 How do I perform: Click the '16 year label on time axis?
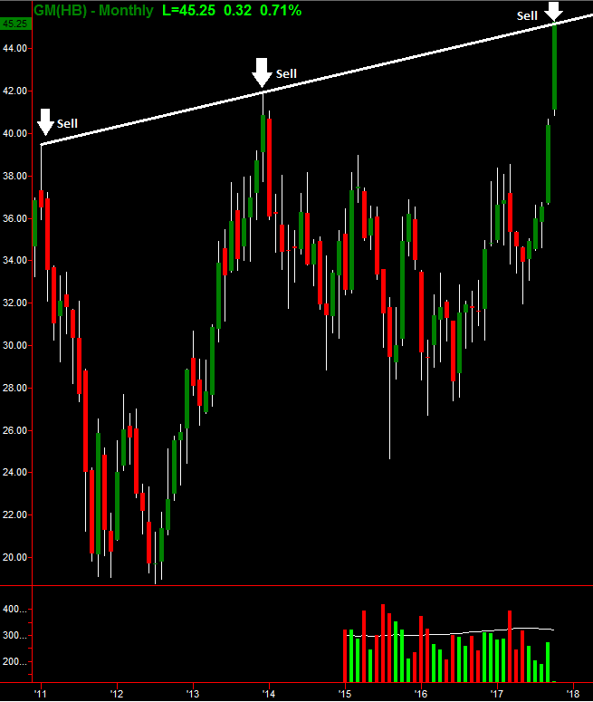point(421,694)
